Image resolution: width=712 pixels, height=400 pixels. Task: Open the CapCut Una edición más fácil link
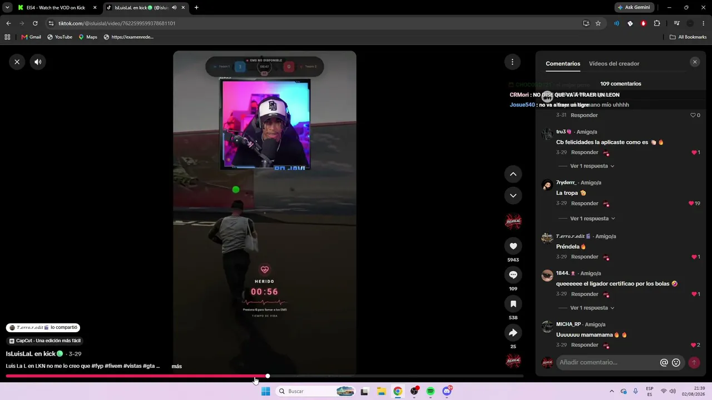46,341
